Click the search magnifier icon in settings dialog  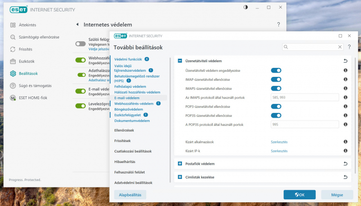pyautogui.click(x=286, y=47)
